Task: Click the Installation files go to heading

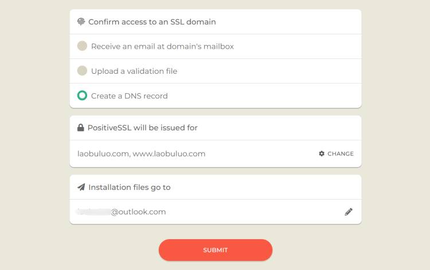Action: point(130,188)
